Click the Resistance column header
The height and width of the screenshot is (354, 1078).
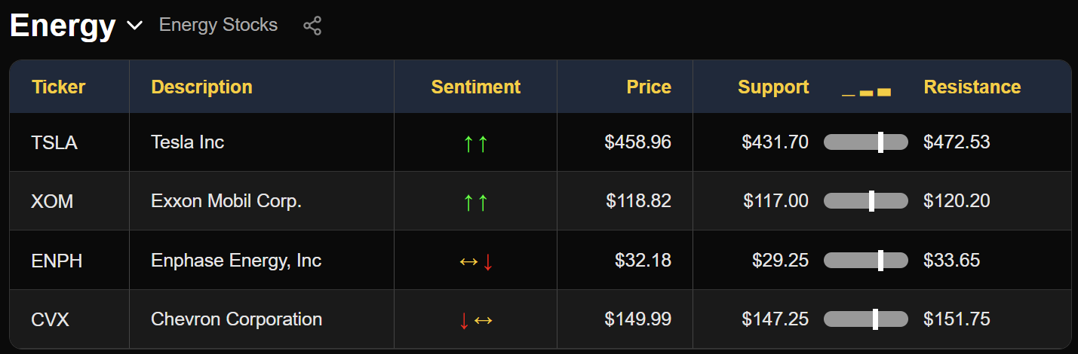(x=972, y=87)
